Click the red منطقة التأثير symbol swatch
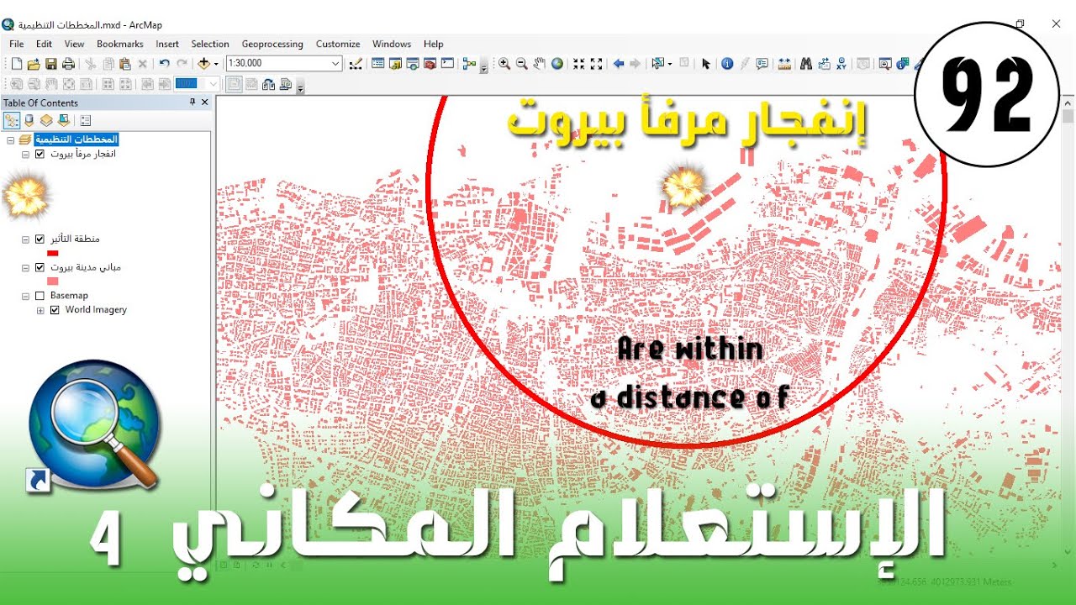The image size is (1076, 605). click(x=52, y=253)
